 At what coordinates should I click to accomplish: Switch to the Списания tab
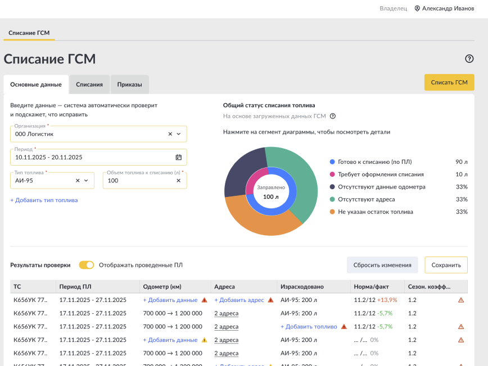[89, 85]
